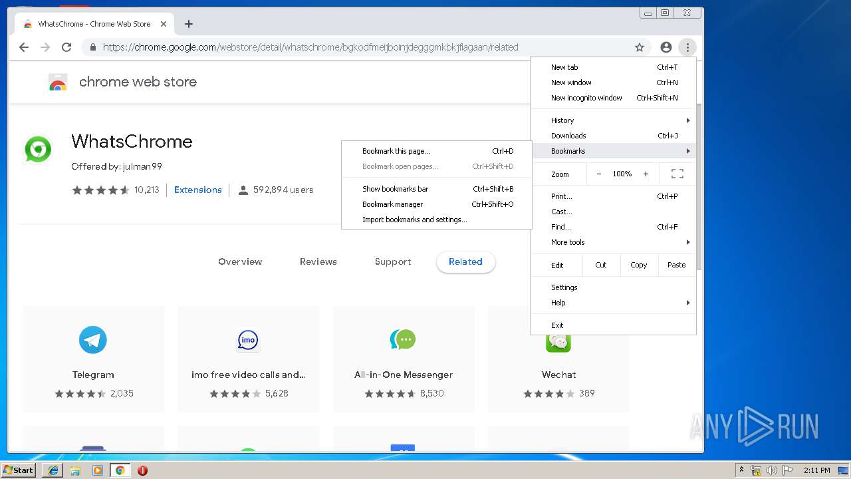851x479 pixels.
Task: Click Paste in Edit row
Action: click(x=677, y=265)
